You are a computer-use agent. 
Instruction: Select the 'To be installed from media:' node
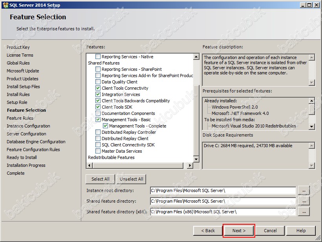point(229,120)
